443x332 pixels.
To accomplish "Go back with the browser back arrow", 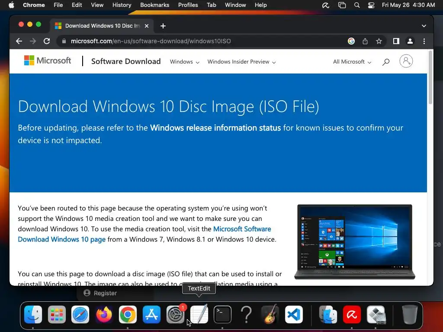I will click(19, 41).
